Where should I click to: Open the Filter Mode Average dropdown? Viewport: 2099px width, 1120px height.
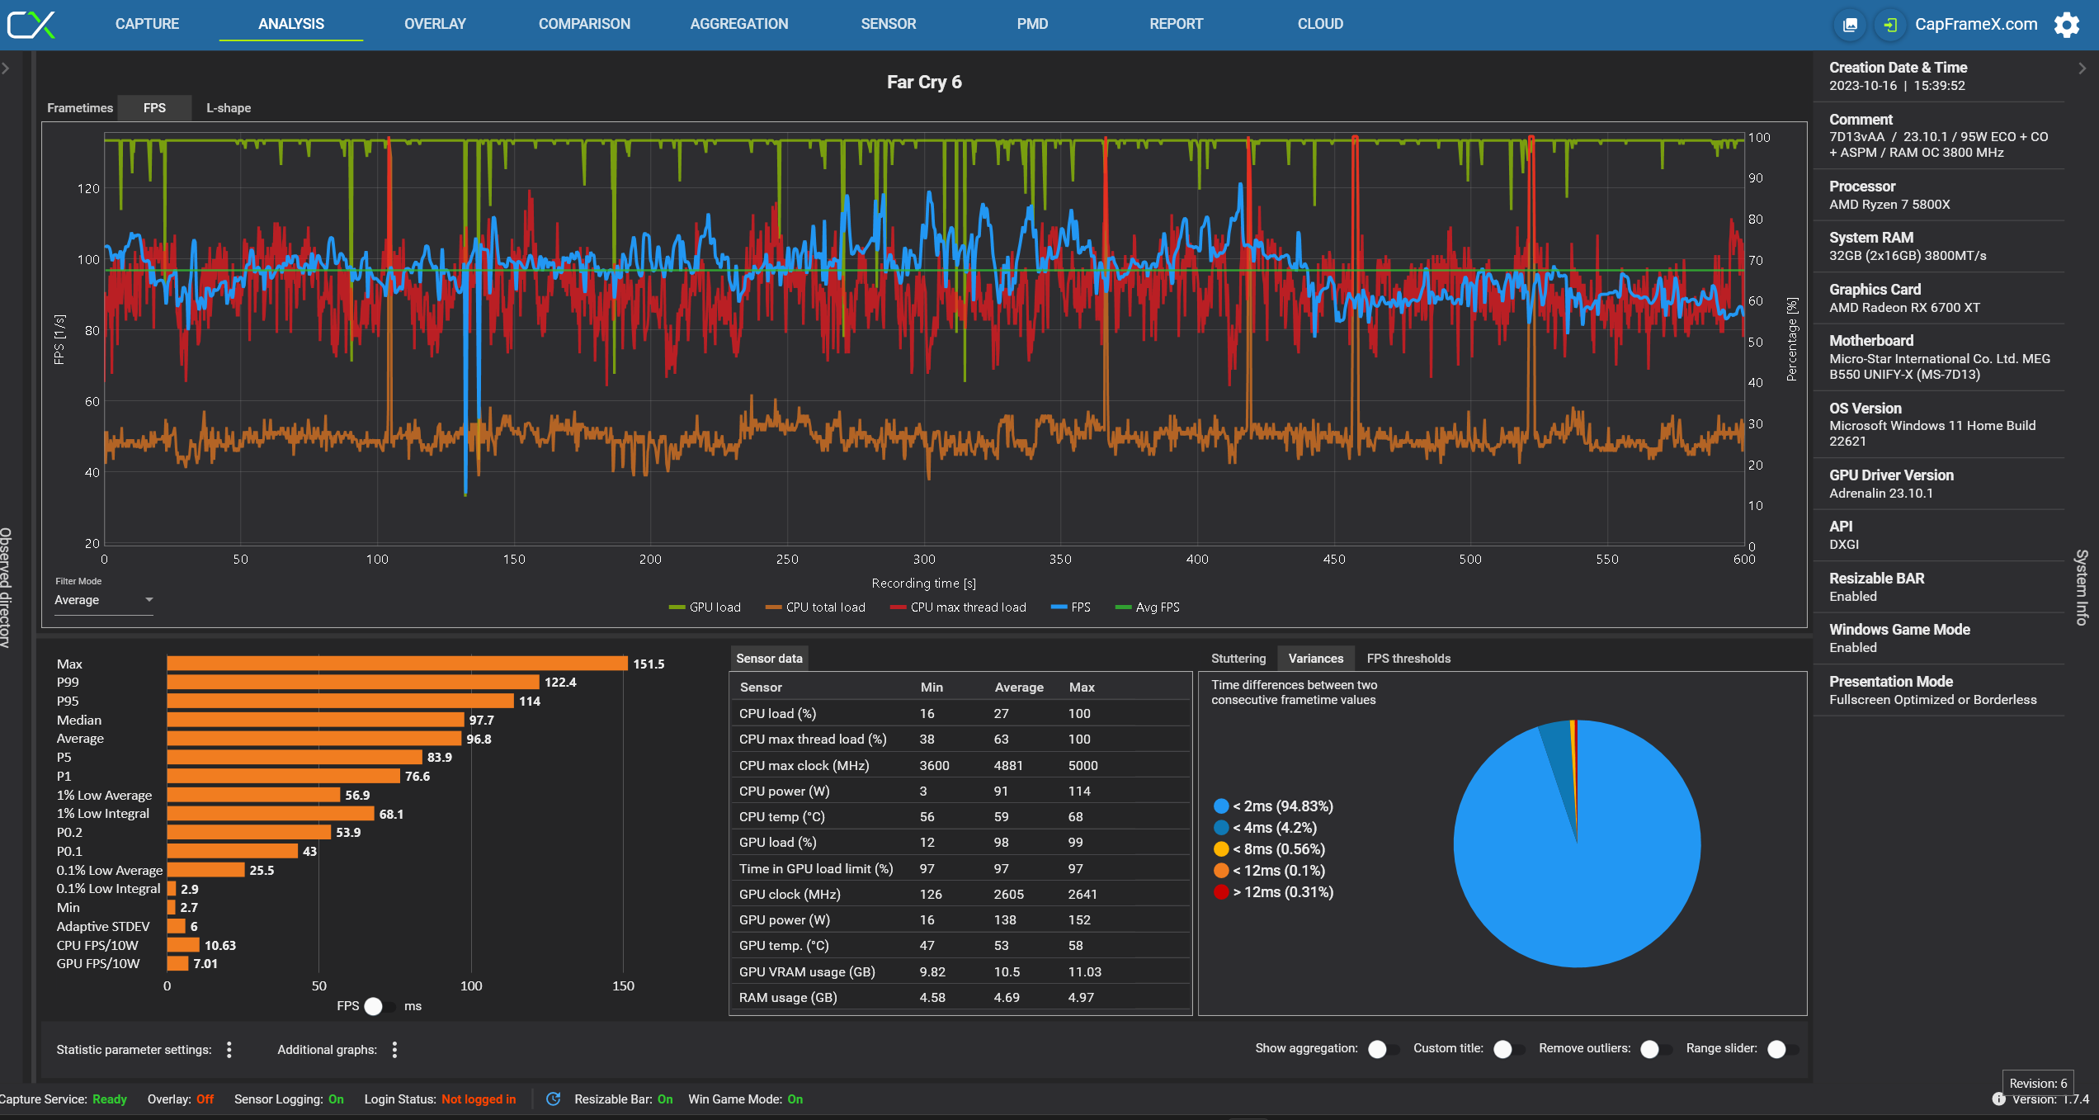[104, 600]
